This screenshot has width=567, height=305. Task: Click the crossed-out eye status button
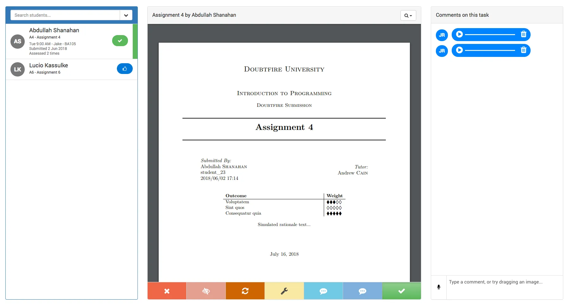206,291
